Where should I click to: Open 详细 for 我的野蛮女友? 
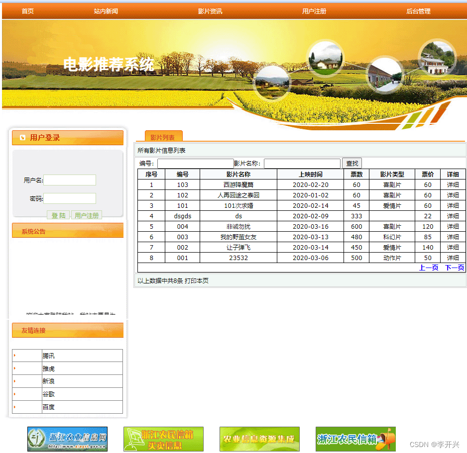[453, 237]
